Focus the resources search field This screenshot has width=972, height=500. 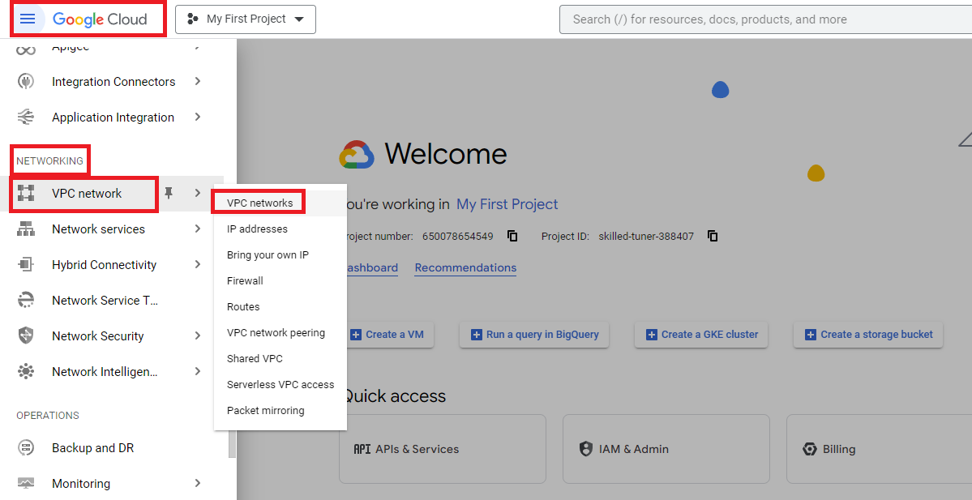pos(765,19)
